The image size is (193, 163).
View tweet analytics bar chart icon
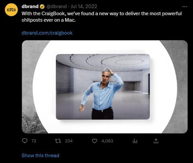point(135,141)
